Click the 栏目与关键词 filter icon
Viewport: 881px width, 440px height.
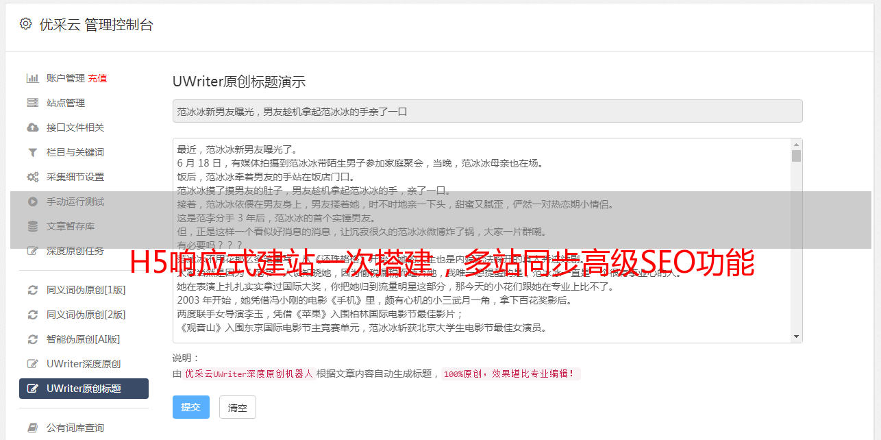click(32, 152)
